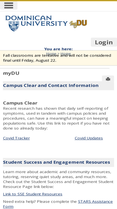The width and height of the screenshot is (117, 209).
Task: Click the 'You are here:' label
Action: (x=59, y=49)
